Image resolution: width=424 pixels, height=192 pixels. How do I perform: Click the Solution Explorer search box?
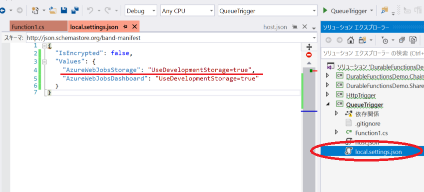372,53
